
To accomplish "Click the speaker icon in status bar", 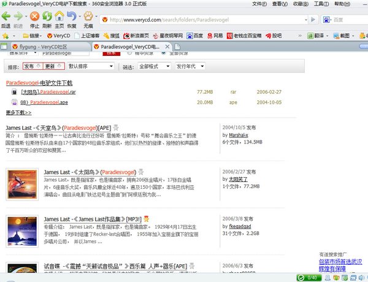I will (361, 278).
